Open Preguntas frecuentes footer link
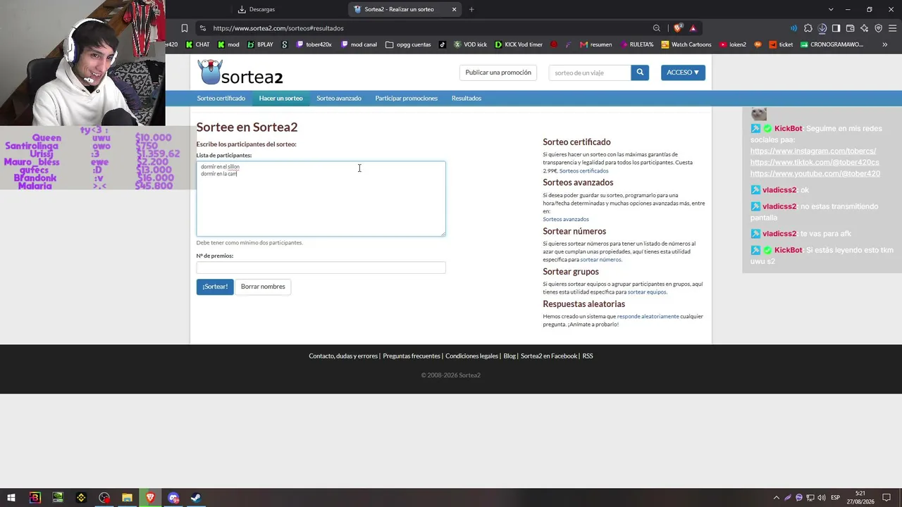Viewport: 902px width, 507px height. (x=412, y=356)
